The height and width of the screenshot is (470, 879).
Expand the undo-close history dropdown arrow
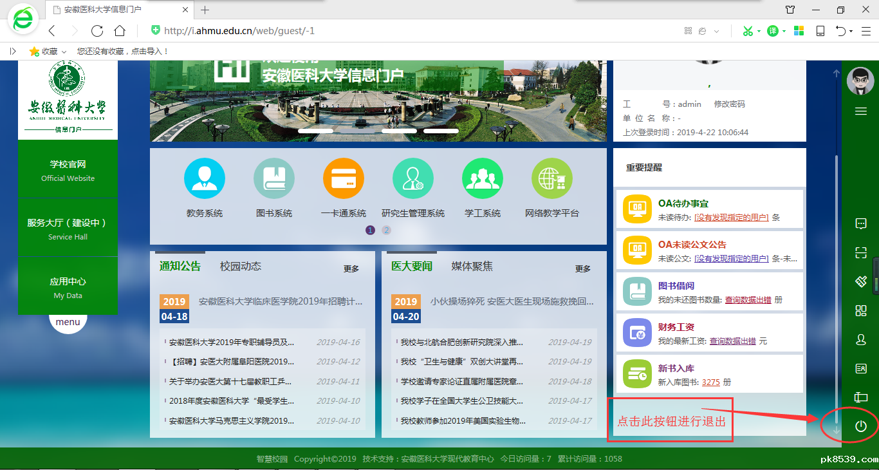coord(851,31)
